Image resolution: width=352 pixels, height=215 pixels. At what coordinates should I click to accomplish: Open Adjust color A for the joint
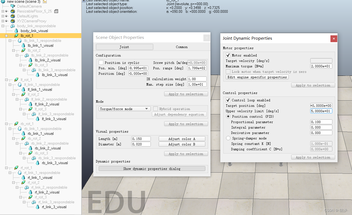182,138
